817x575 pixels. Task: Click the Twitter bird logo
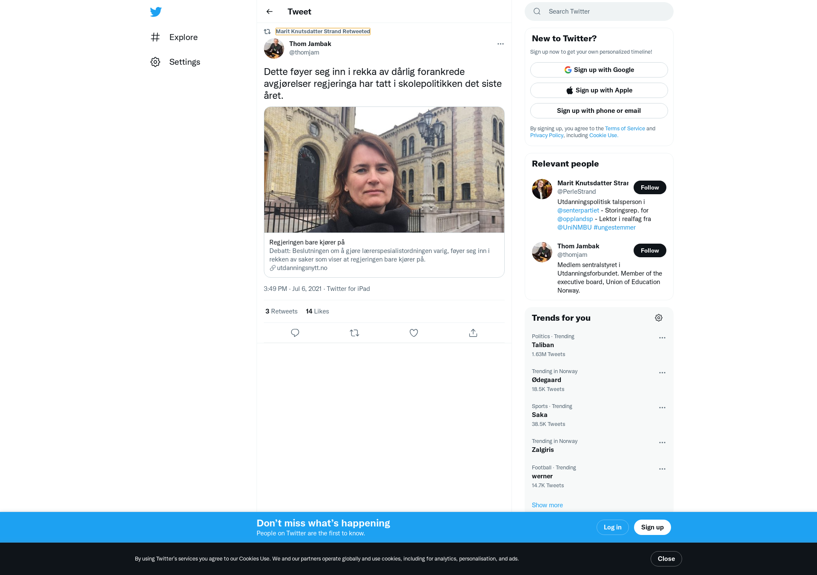click(x=156, y=12)
